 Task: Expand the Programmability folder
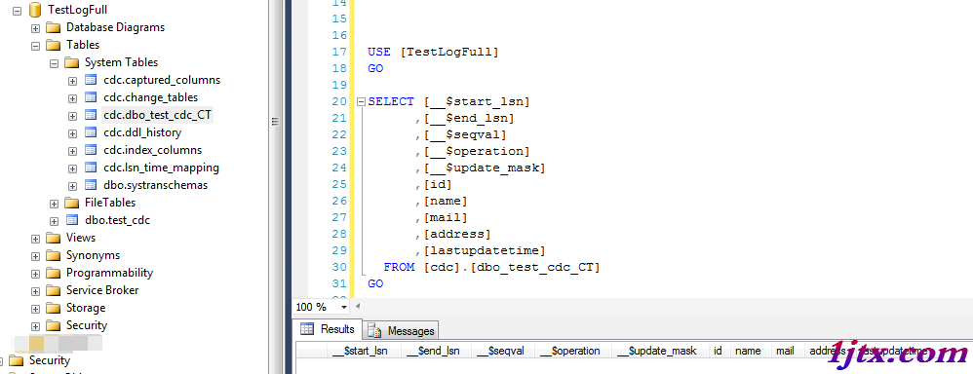[35, 273]
